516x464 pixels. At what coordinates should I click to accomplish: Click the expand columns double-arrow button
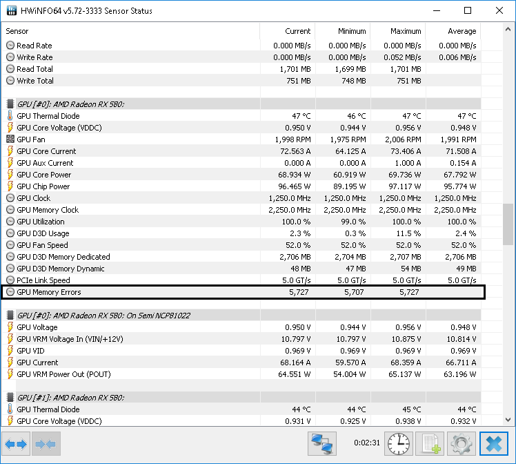click(x=17, y=443)
